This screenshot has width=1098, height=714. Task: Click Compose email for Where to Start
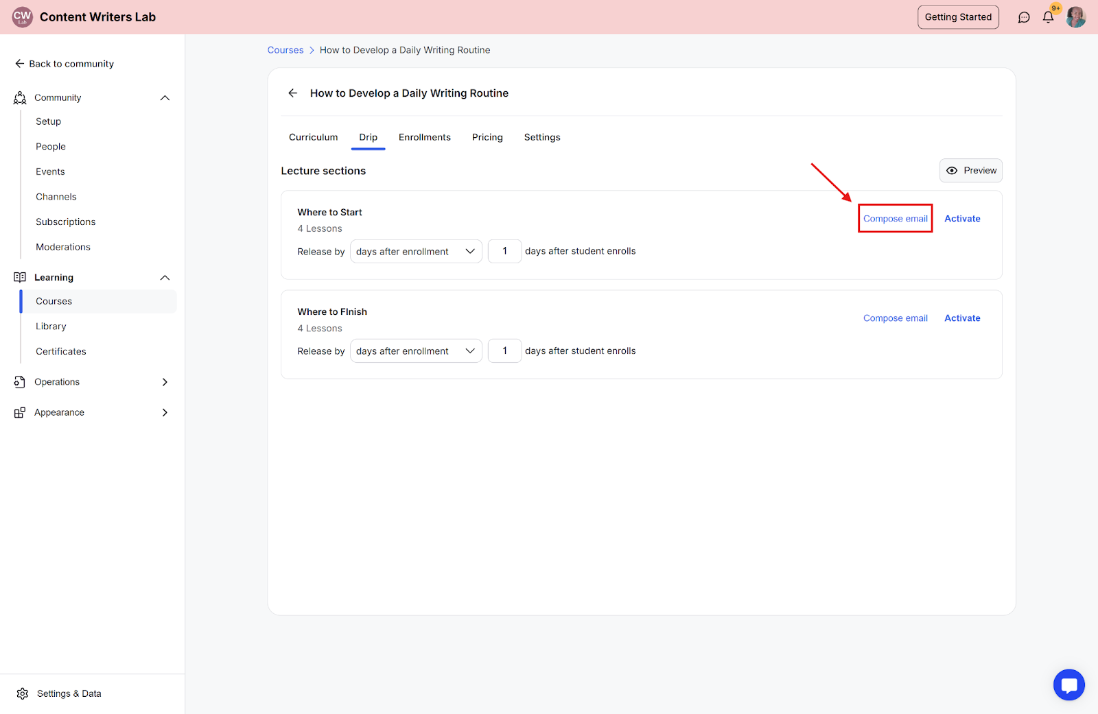click(895, 219)
